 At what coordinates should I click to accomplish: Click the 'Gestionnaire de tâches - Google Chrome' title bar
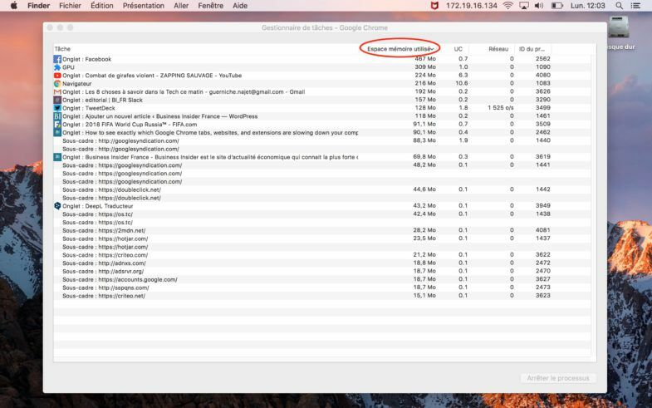(x=324, y=27)
